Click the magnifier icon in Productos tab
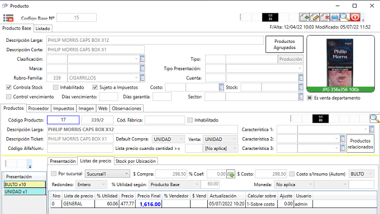 pyautogui.click(x=374, y=119)
